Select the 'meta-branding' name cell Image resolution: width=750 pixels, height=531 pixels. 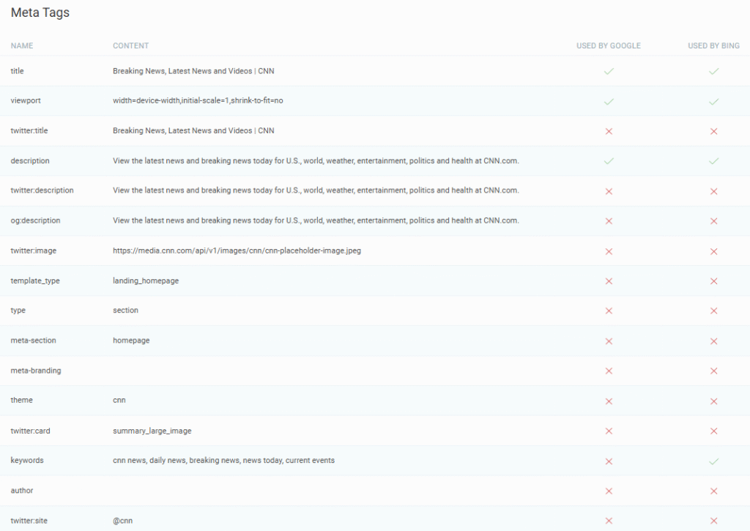coord(36,371)
